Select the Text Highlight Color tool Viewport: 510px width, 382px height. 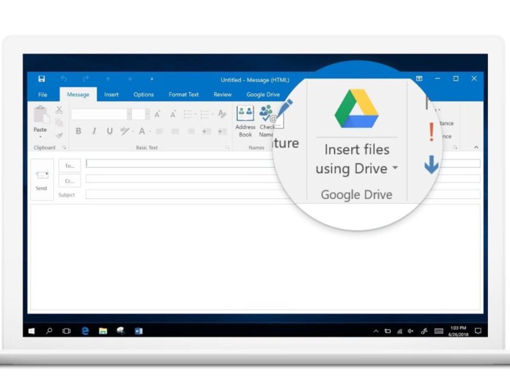[124, 131]
